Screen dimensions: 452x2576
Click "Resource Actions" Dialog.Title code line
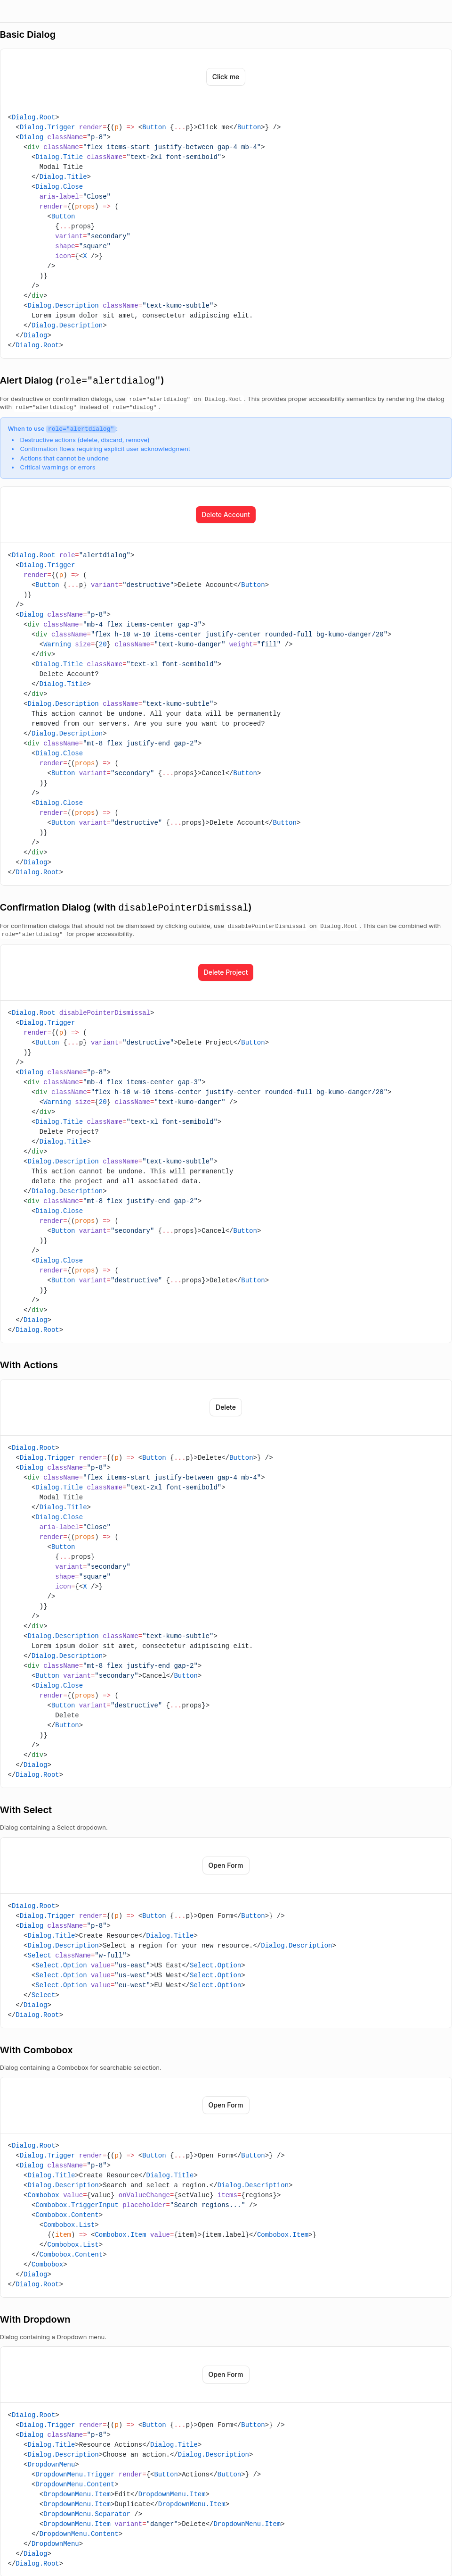112,2444
